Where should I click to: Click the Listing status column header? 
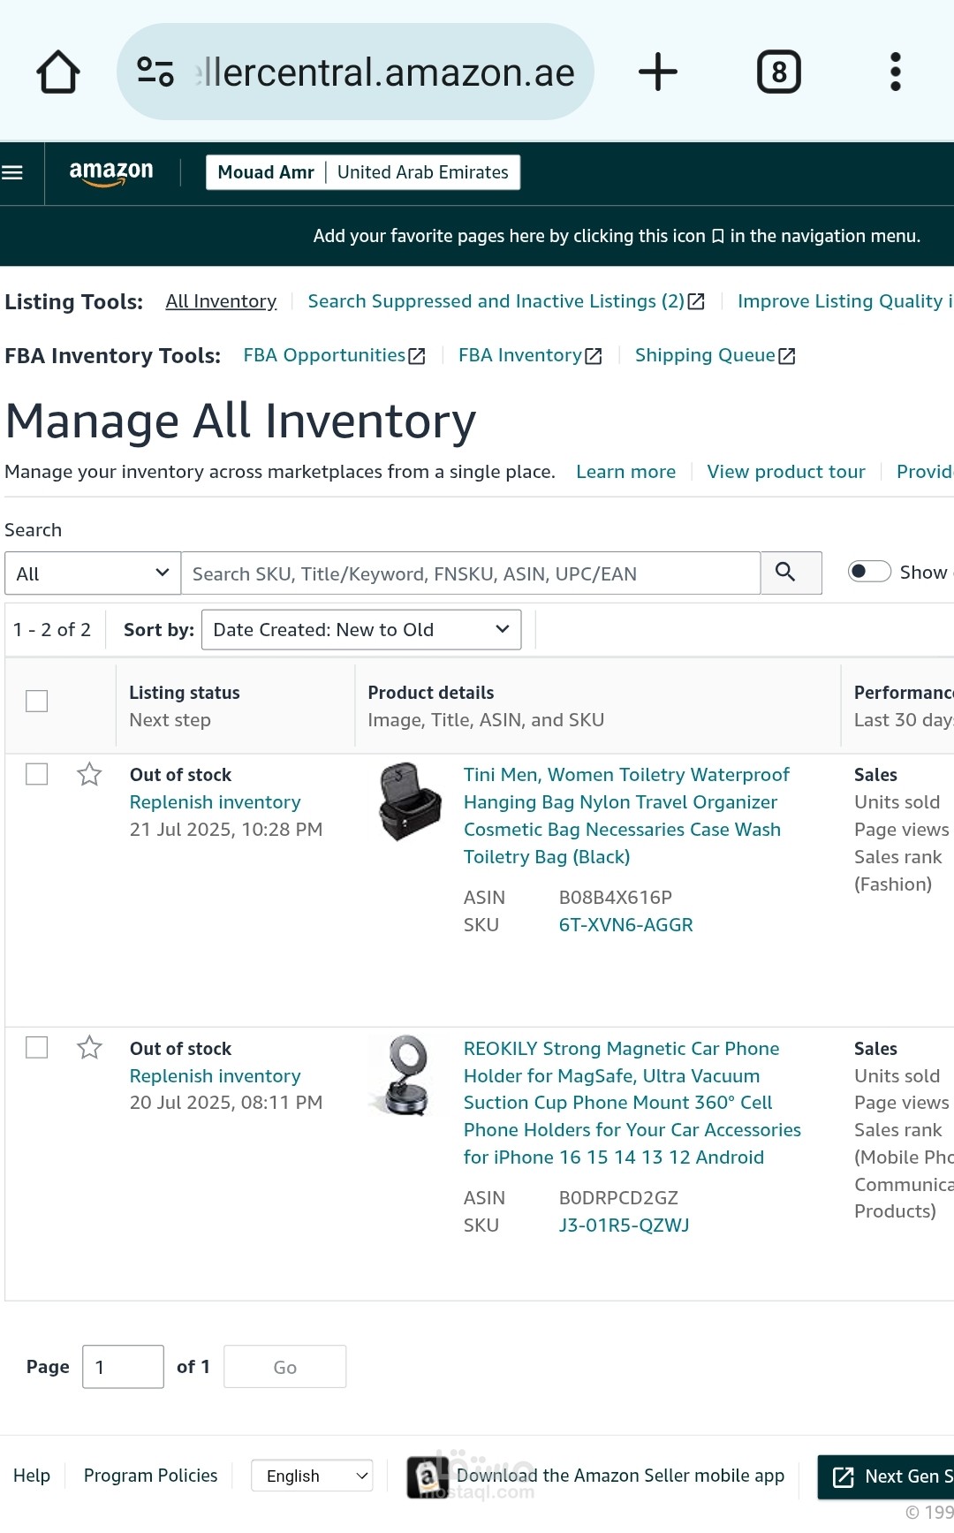click(x=185, y=693)
